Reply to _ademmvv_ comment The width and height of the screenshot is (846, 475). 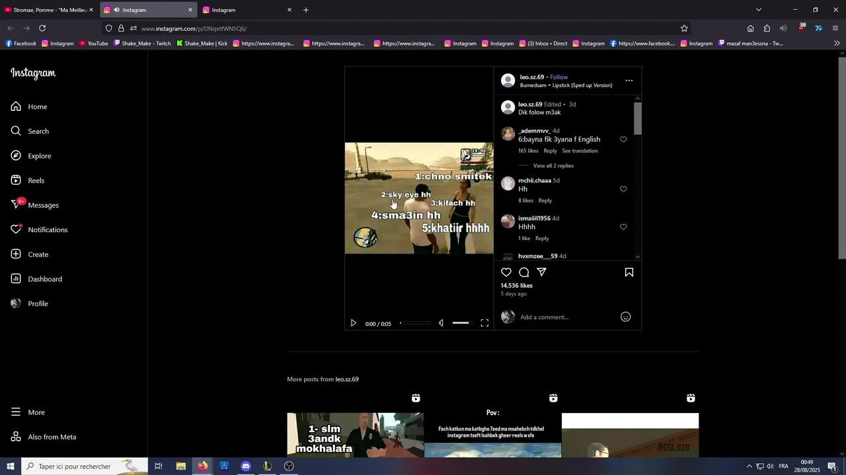tap(550, 151)
